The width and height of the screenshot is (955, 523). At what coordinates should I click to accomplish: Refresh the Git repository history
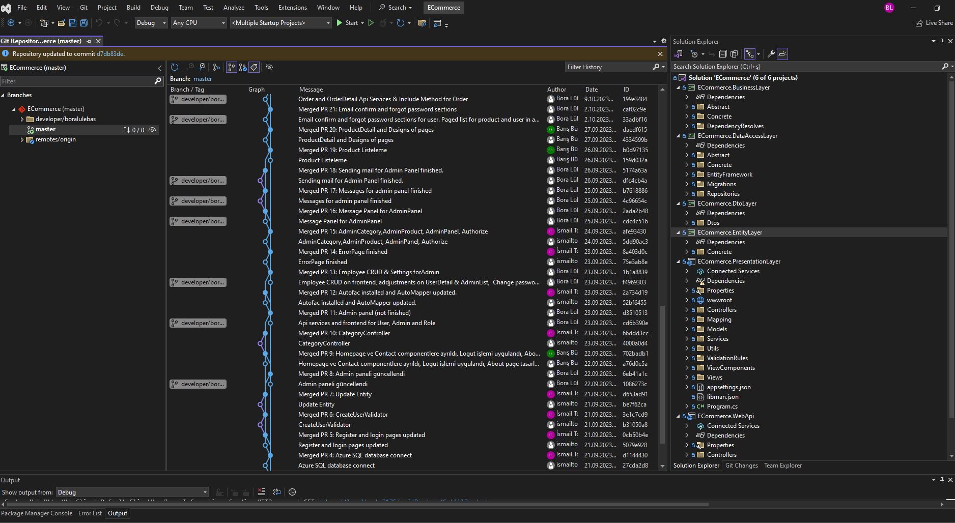coord(175,67)
